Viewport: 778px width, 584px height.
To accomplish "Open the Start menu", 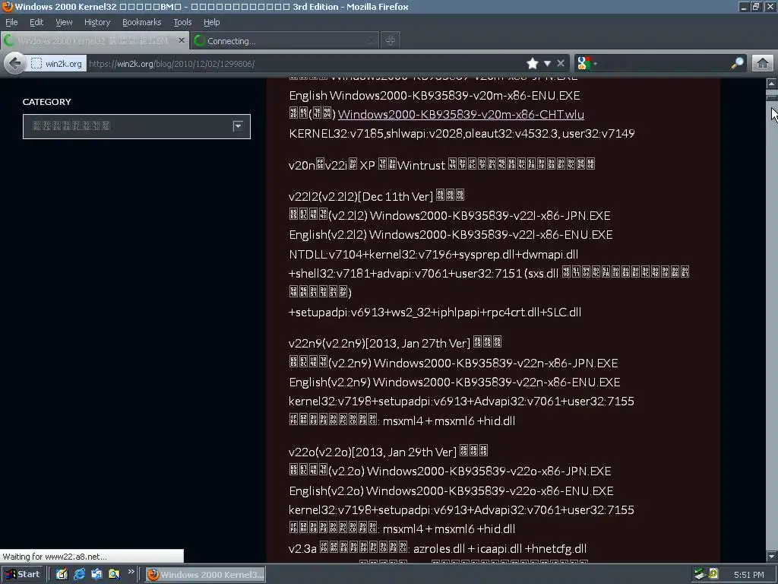I will 22,574.
